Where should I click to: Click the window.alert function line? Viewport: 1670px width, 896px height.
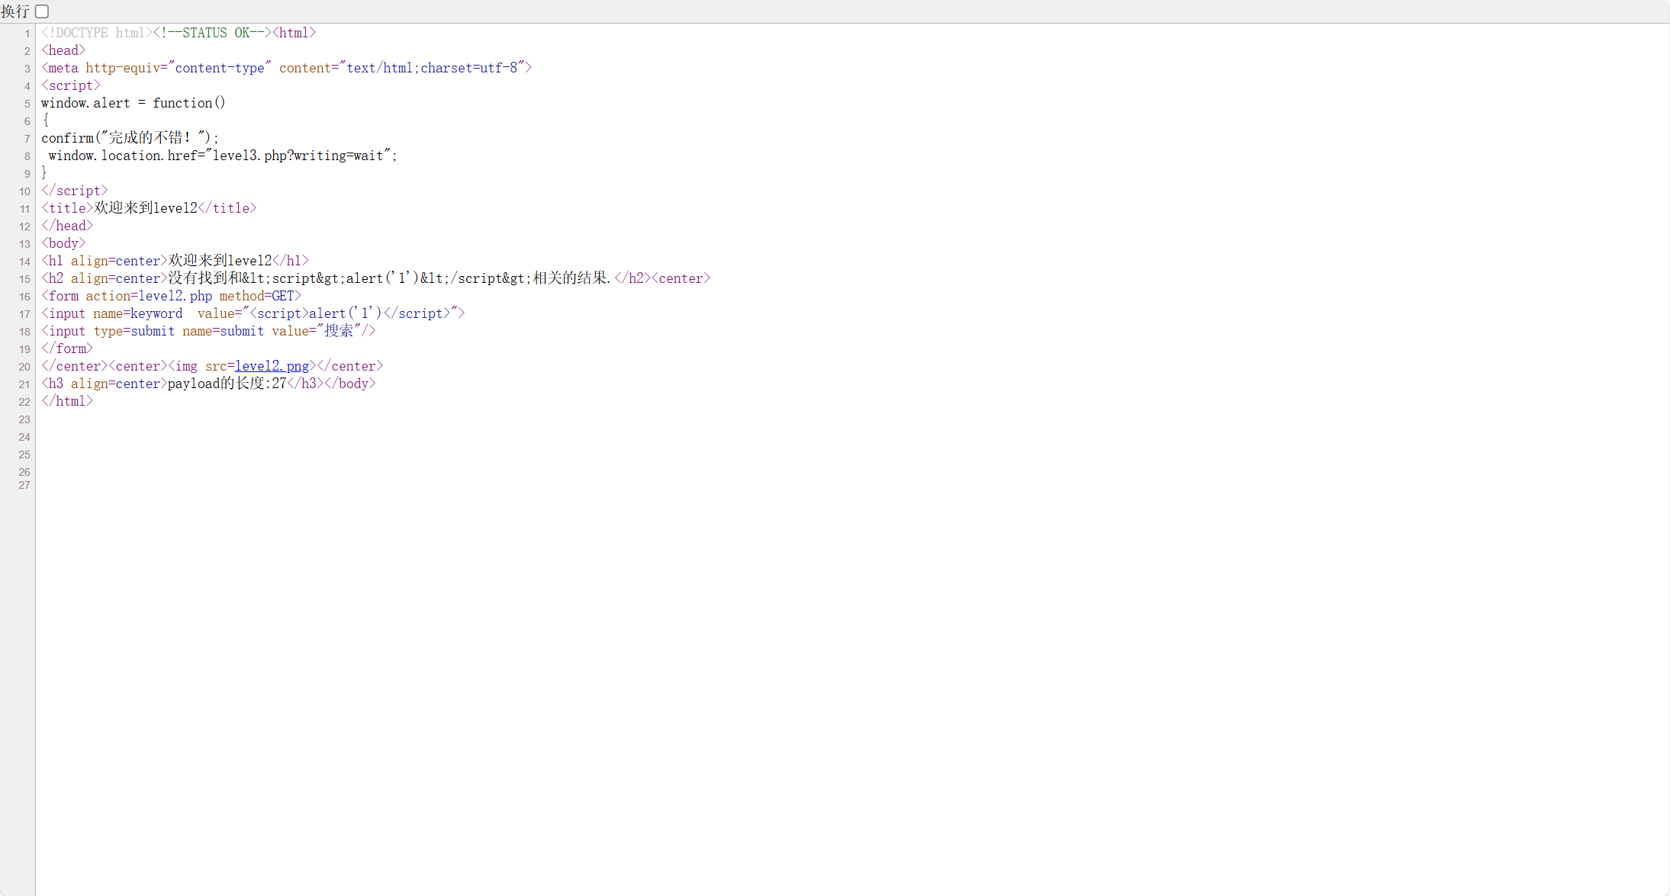(133, 103)
